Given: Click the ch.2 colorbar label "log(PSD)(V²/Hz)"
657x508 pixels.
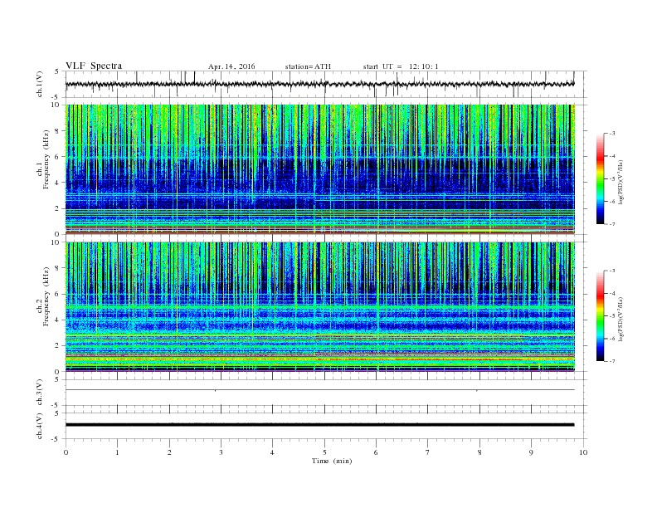Looking at the screenshot, I should coord(621,320).
